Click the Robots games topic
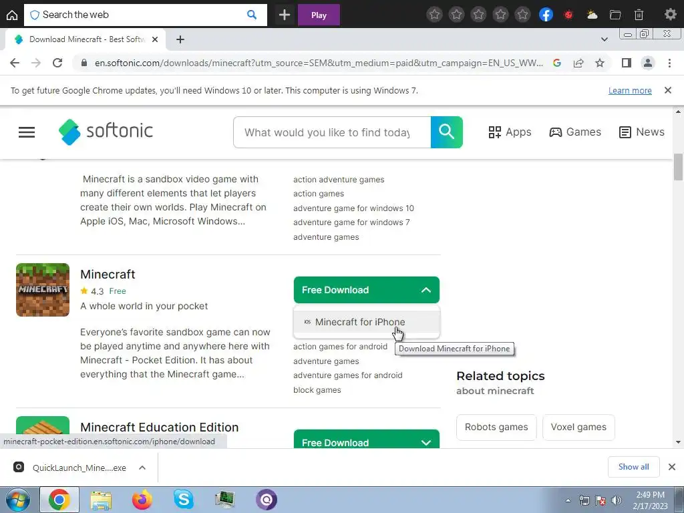 point(496,427)
